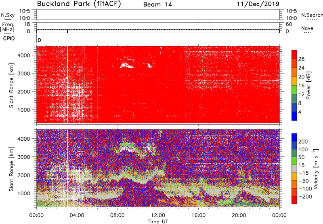323x224 pixels.
Task: Click the 'Beam 14' label
Action: tap(157, 4)
